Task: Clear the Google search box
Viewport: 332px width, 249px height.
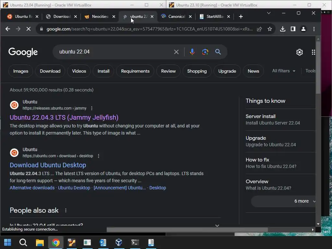Action: pyautogui.click(x=176, y=52)
